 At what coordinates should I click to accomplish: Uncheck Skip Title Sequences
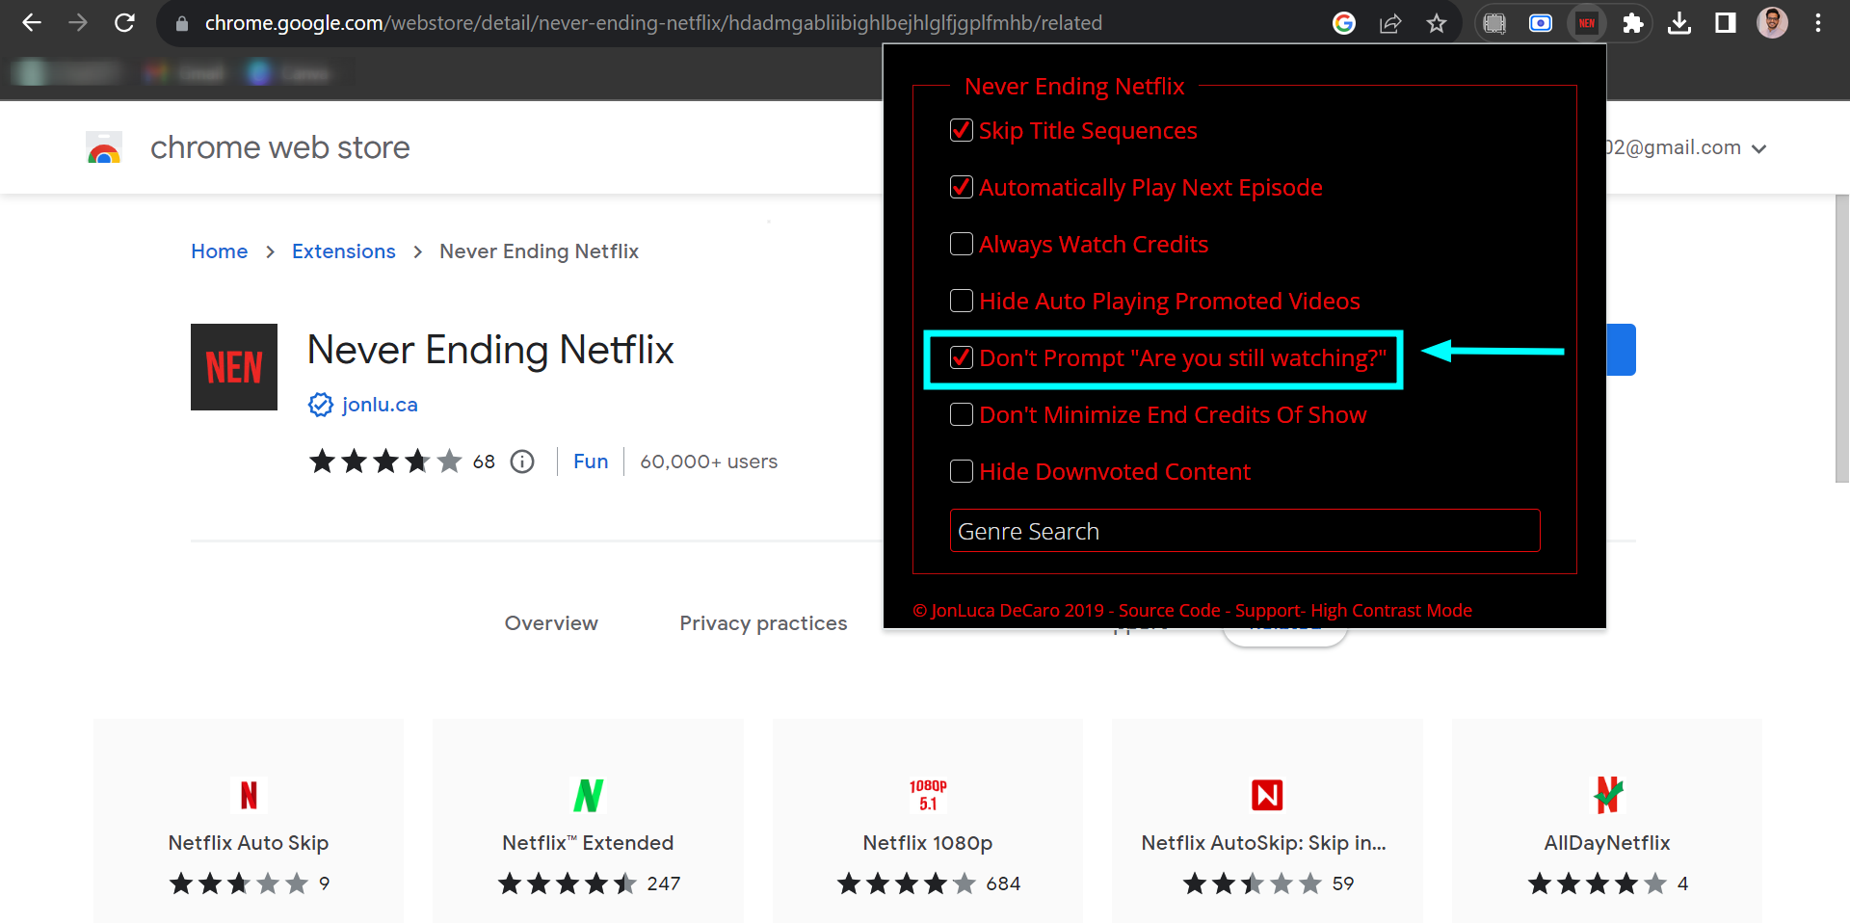962,130
